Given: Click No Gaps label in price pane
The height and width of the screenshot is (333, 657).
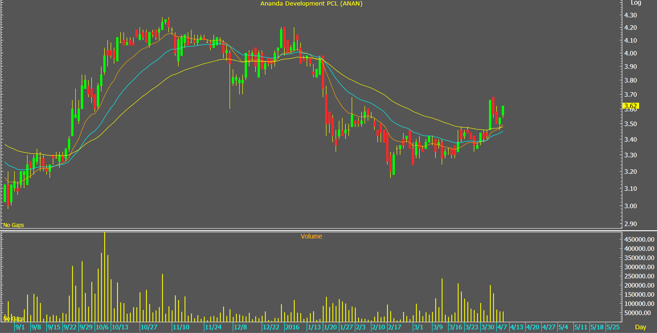Looking at the screenshot, I should pyautogui.click(x=14, y=225).
